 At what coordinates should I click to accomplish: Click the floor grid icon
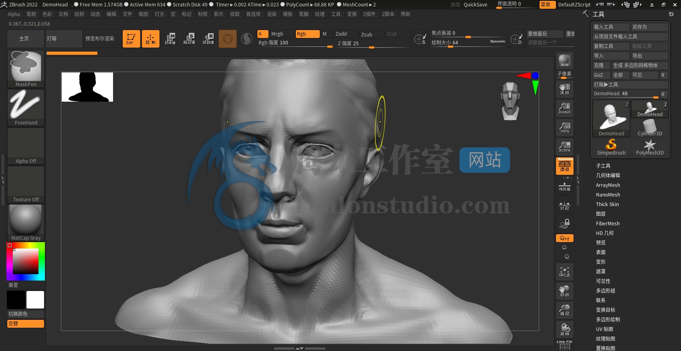pyautogui.click(x=564, y=187)
